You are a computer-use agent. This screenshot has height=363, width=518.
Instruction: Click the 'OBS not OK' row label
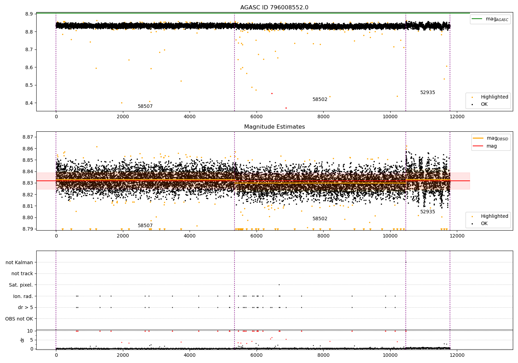pyautogui.click(x=19, y=319)
